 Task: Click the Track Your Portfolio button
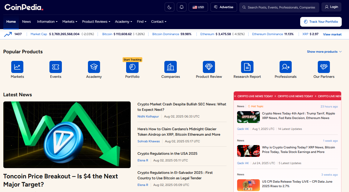(321, 22)
